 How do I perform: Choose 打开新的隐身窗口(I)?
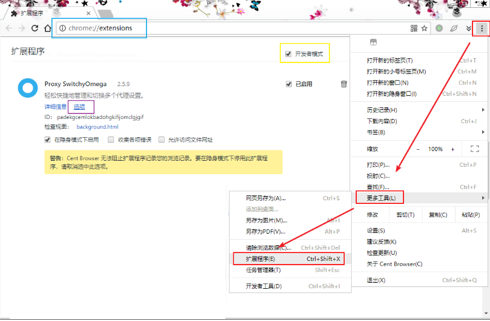click(x=419, y=94)
